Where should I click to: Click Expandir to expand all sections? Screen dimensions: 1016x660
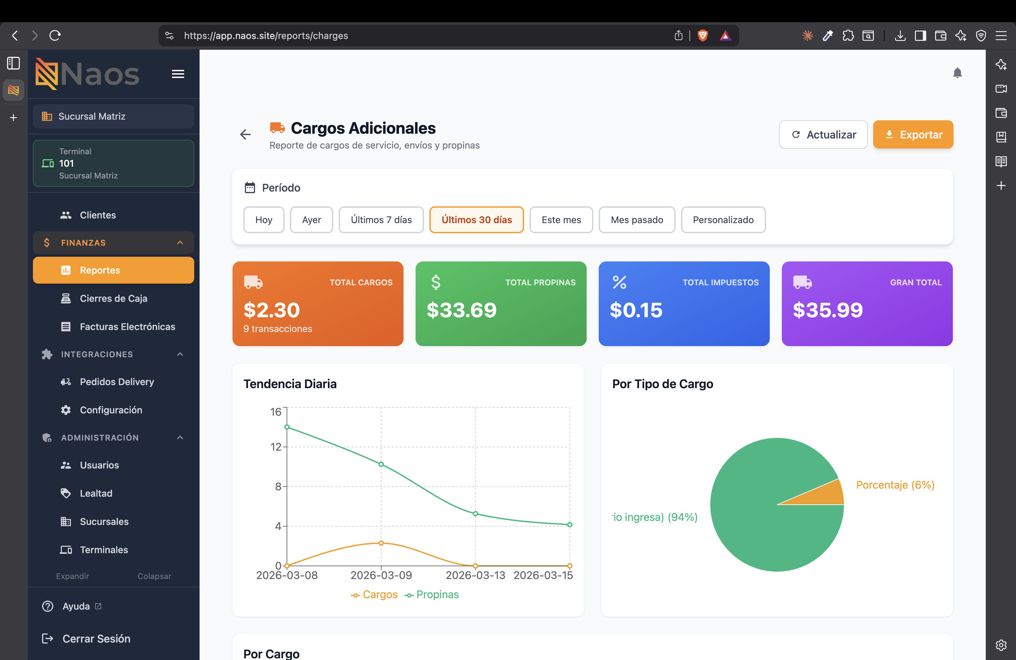[72, 576]
